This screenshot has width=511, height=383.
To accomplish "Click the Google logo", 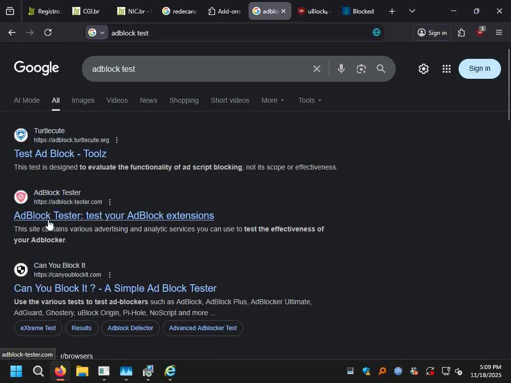I will (36, 68).
